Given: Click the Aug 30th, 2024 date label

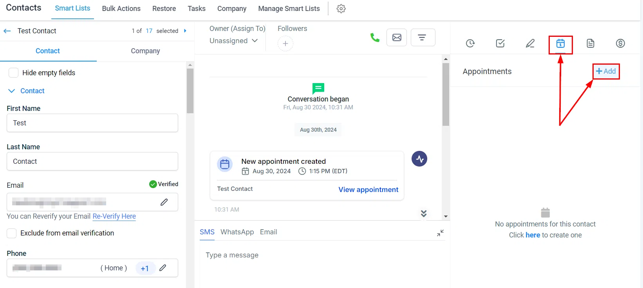Looking at the screenshot, I should (318, 130).
